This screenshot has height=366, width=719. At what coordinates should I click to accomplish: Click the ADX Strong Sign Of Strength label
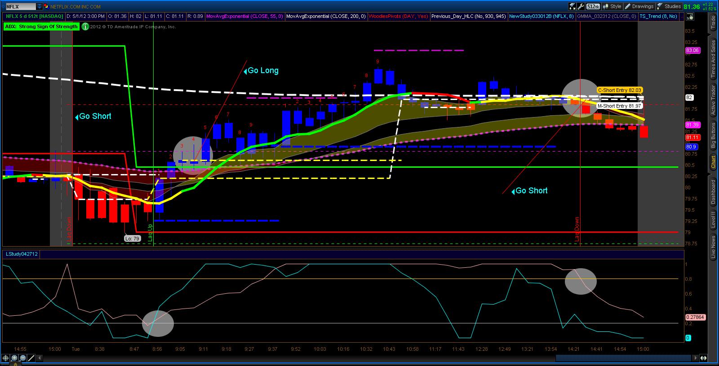click(x=42, y=26)
